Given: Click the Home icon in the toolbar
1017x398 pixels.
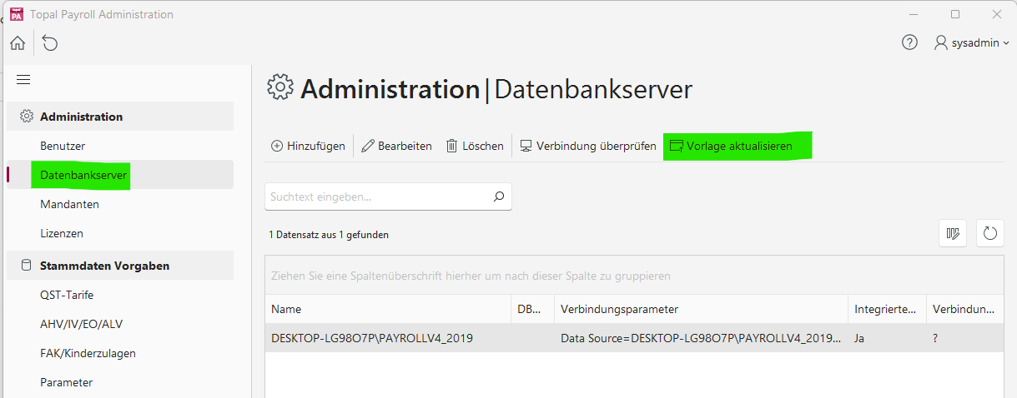Looking at the screenshot, I should tap(18, 43).
